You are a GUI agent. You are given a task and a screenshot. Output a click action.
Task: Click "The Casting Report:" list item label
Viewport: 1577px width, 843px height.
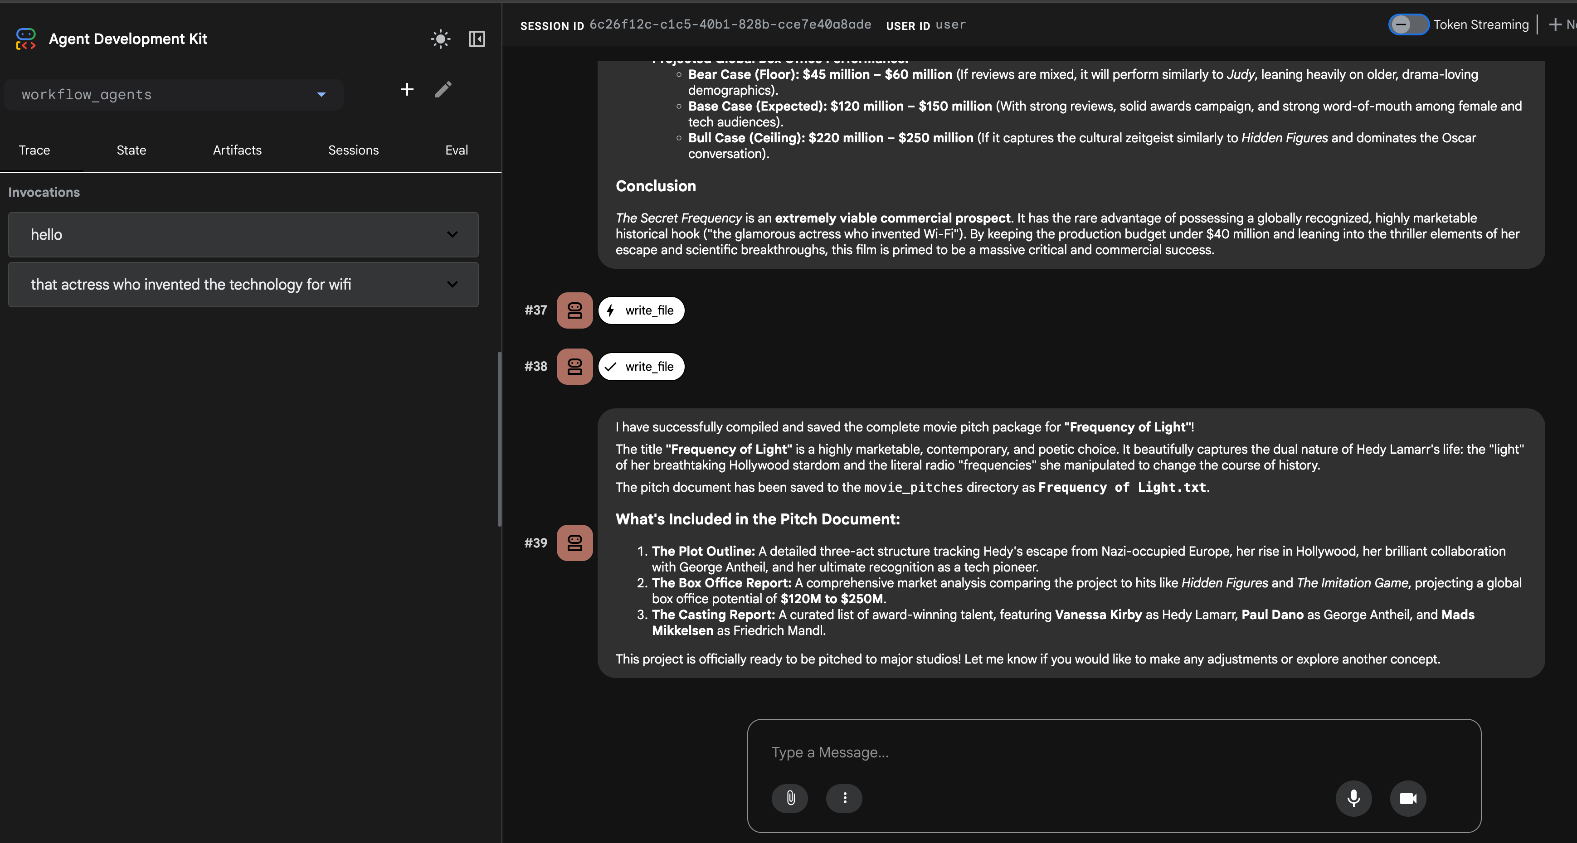pos(713,615)
